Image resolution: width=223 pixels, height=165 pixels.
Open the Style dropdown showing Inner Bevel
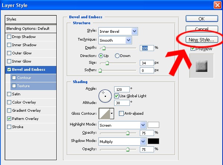tap(118, 31)
